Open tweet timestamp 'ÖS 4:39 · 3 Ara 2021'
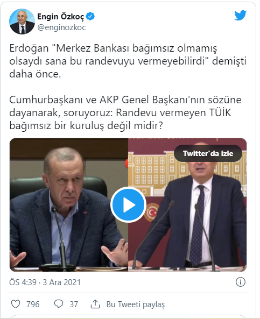The width and height of the screenshot is (260, 319). tap(45, 282)
